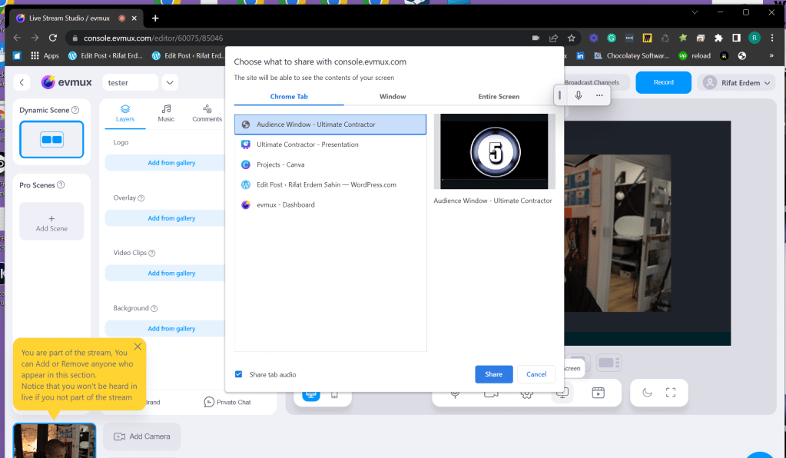The image size is (786, 458).
Task: Select your camera participant thumbnail
Action: click(x=54, y=440)
